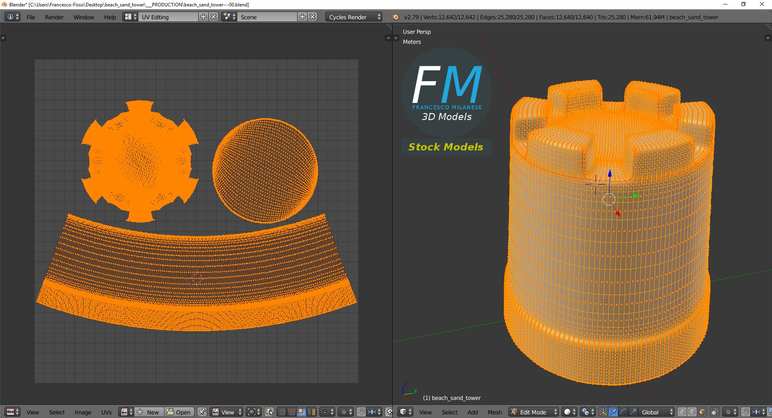772x418 pixels.
Task: Select UV face selection mode
Action: tap(302, 412)
